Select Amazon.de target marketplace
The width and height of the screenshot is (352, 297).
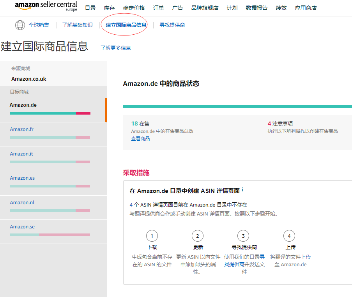(23, 105)
